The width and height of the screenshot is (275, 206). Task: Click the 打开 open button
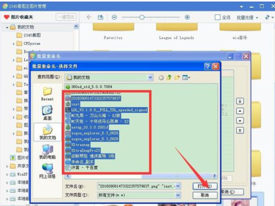click(x=205, y=186)
